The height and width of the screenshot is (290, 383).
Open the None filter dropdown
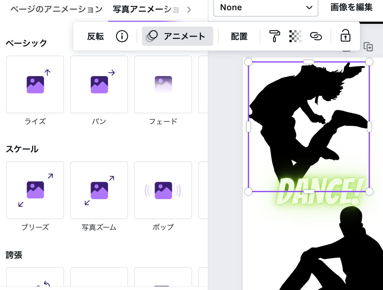point(266,8)
